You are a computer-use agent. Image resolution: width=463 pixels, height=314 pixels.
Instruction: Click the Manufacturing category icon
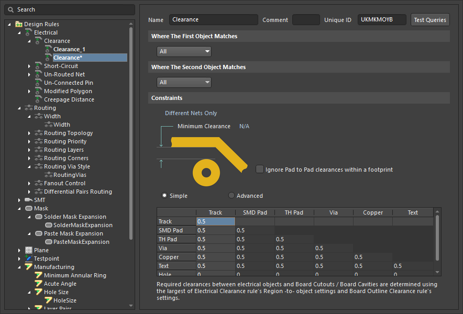(29, 267)
